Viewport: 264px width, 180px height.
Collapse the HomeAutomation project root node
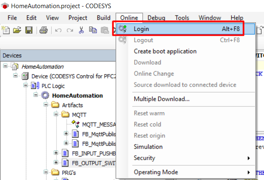(x=5, y=66)
